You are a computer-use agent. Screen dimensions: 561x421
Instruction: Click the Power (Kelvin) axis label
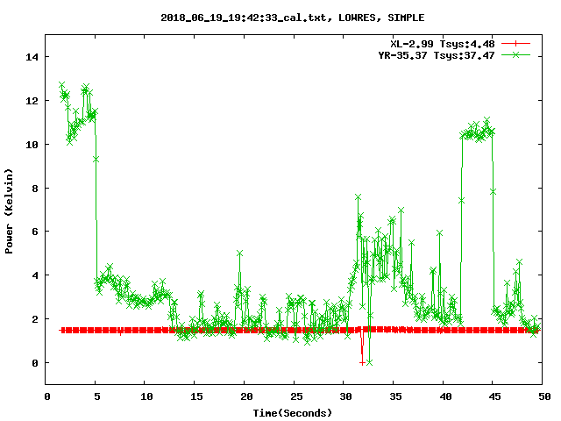[9, 211]
